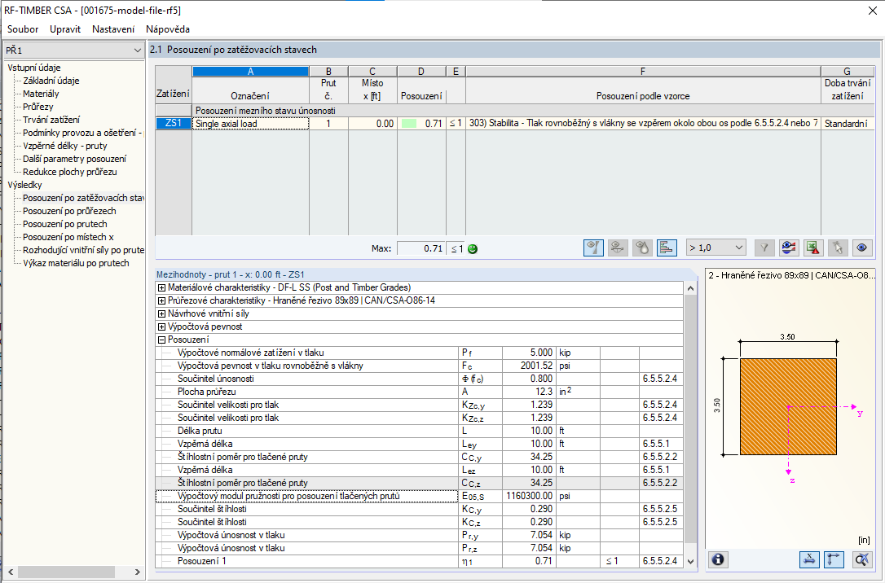Viewport: 885px width, 583px height.
Task: Click the Výsledky tree heading
Action: point(24,184)
